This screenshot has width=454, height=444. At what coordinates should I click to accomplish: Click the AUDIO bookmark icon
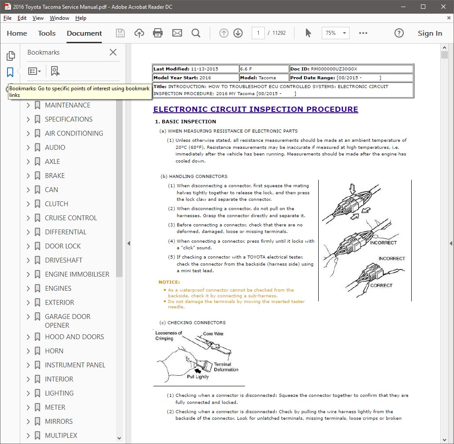[x=37, y=147]
